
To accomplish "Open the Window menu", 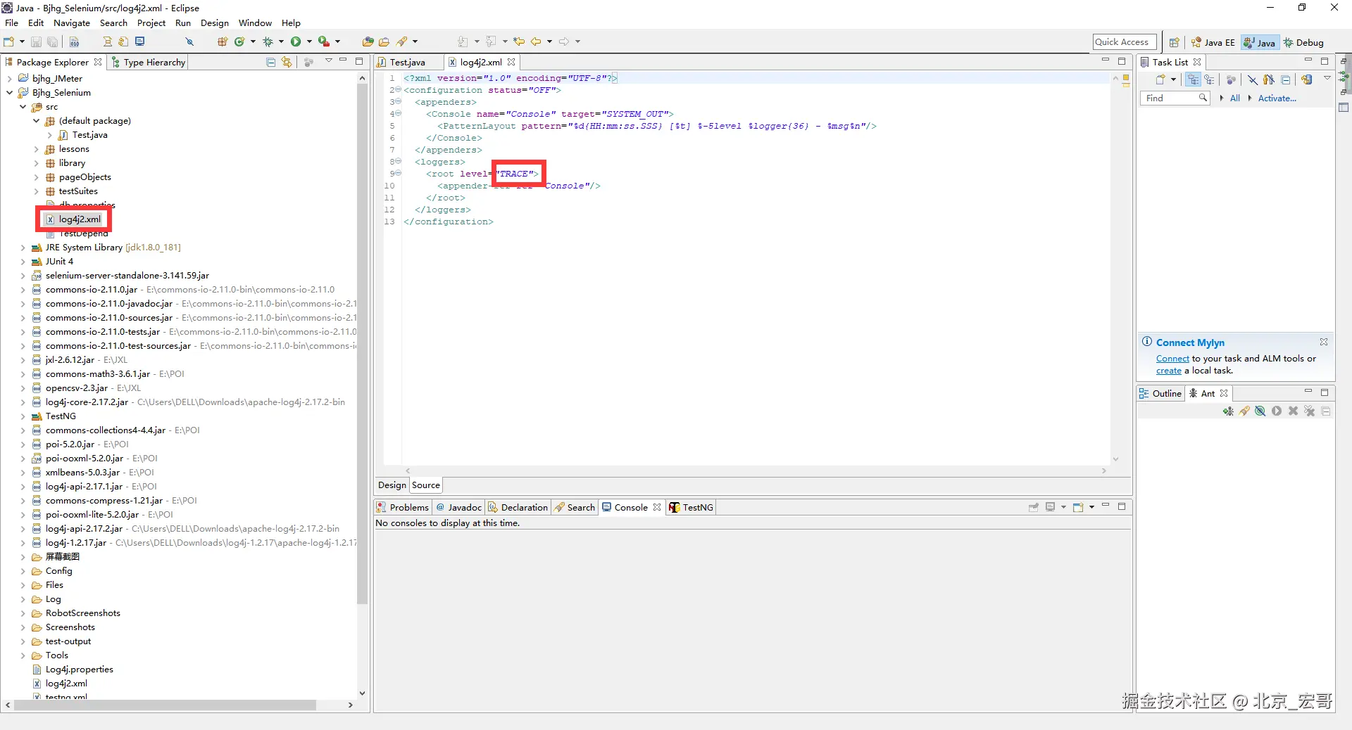I will click(255, 23).
